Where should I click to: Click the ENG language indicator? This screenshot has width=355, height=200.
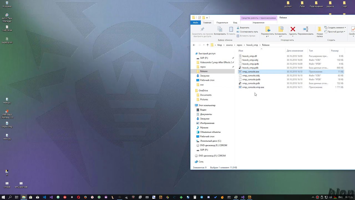pyautogui.click(x=341, y=197)
